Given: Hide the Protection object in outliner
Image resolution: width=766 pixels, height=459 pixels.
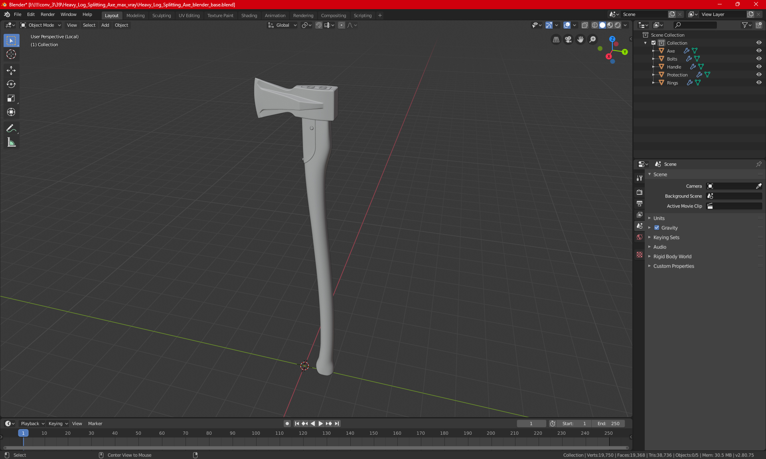Looking at the screenshot, I should pyautogui.click(x=759, y=75).
